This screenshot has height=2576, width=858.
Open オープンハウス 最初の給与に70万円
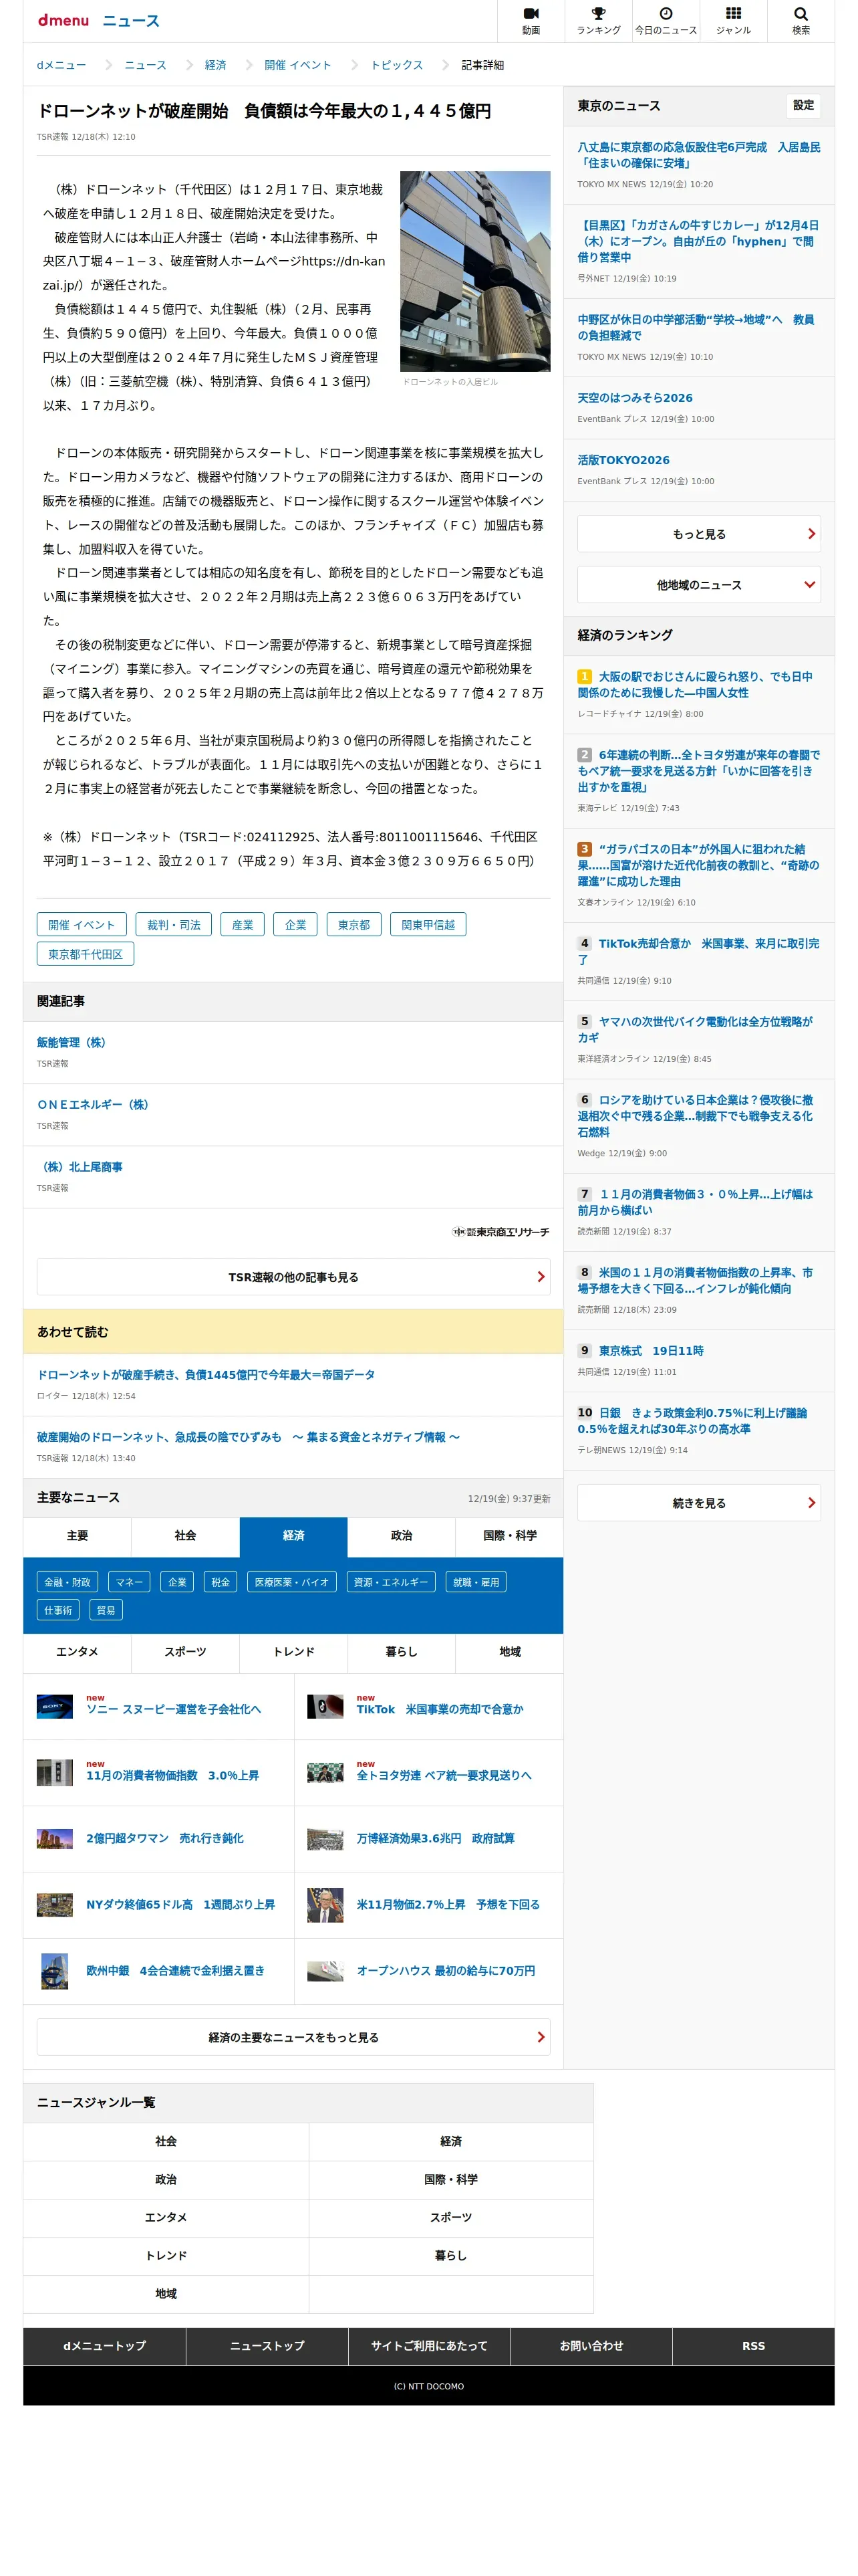point(446,1971)
